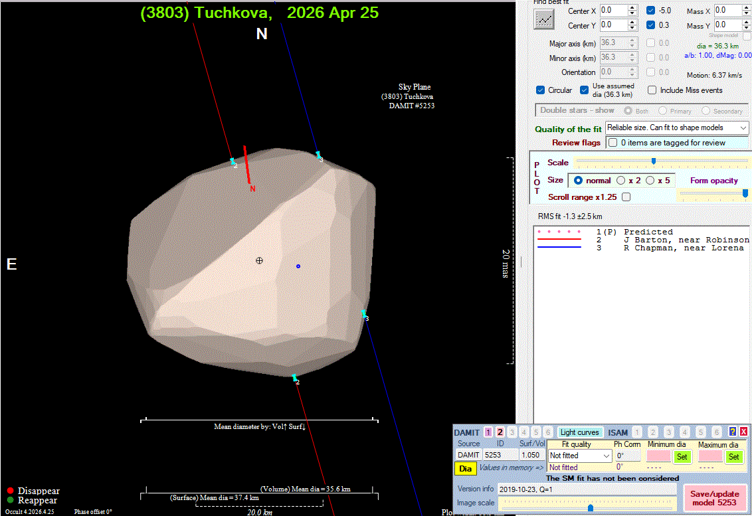Adjust the plot Scale slider
Viewport: 752px width, 516px height.
654,161
